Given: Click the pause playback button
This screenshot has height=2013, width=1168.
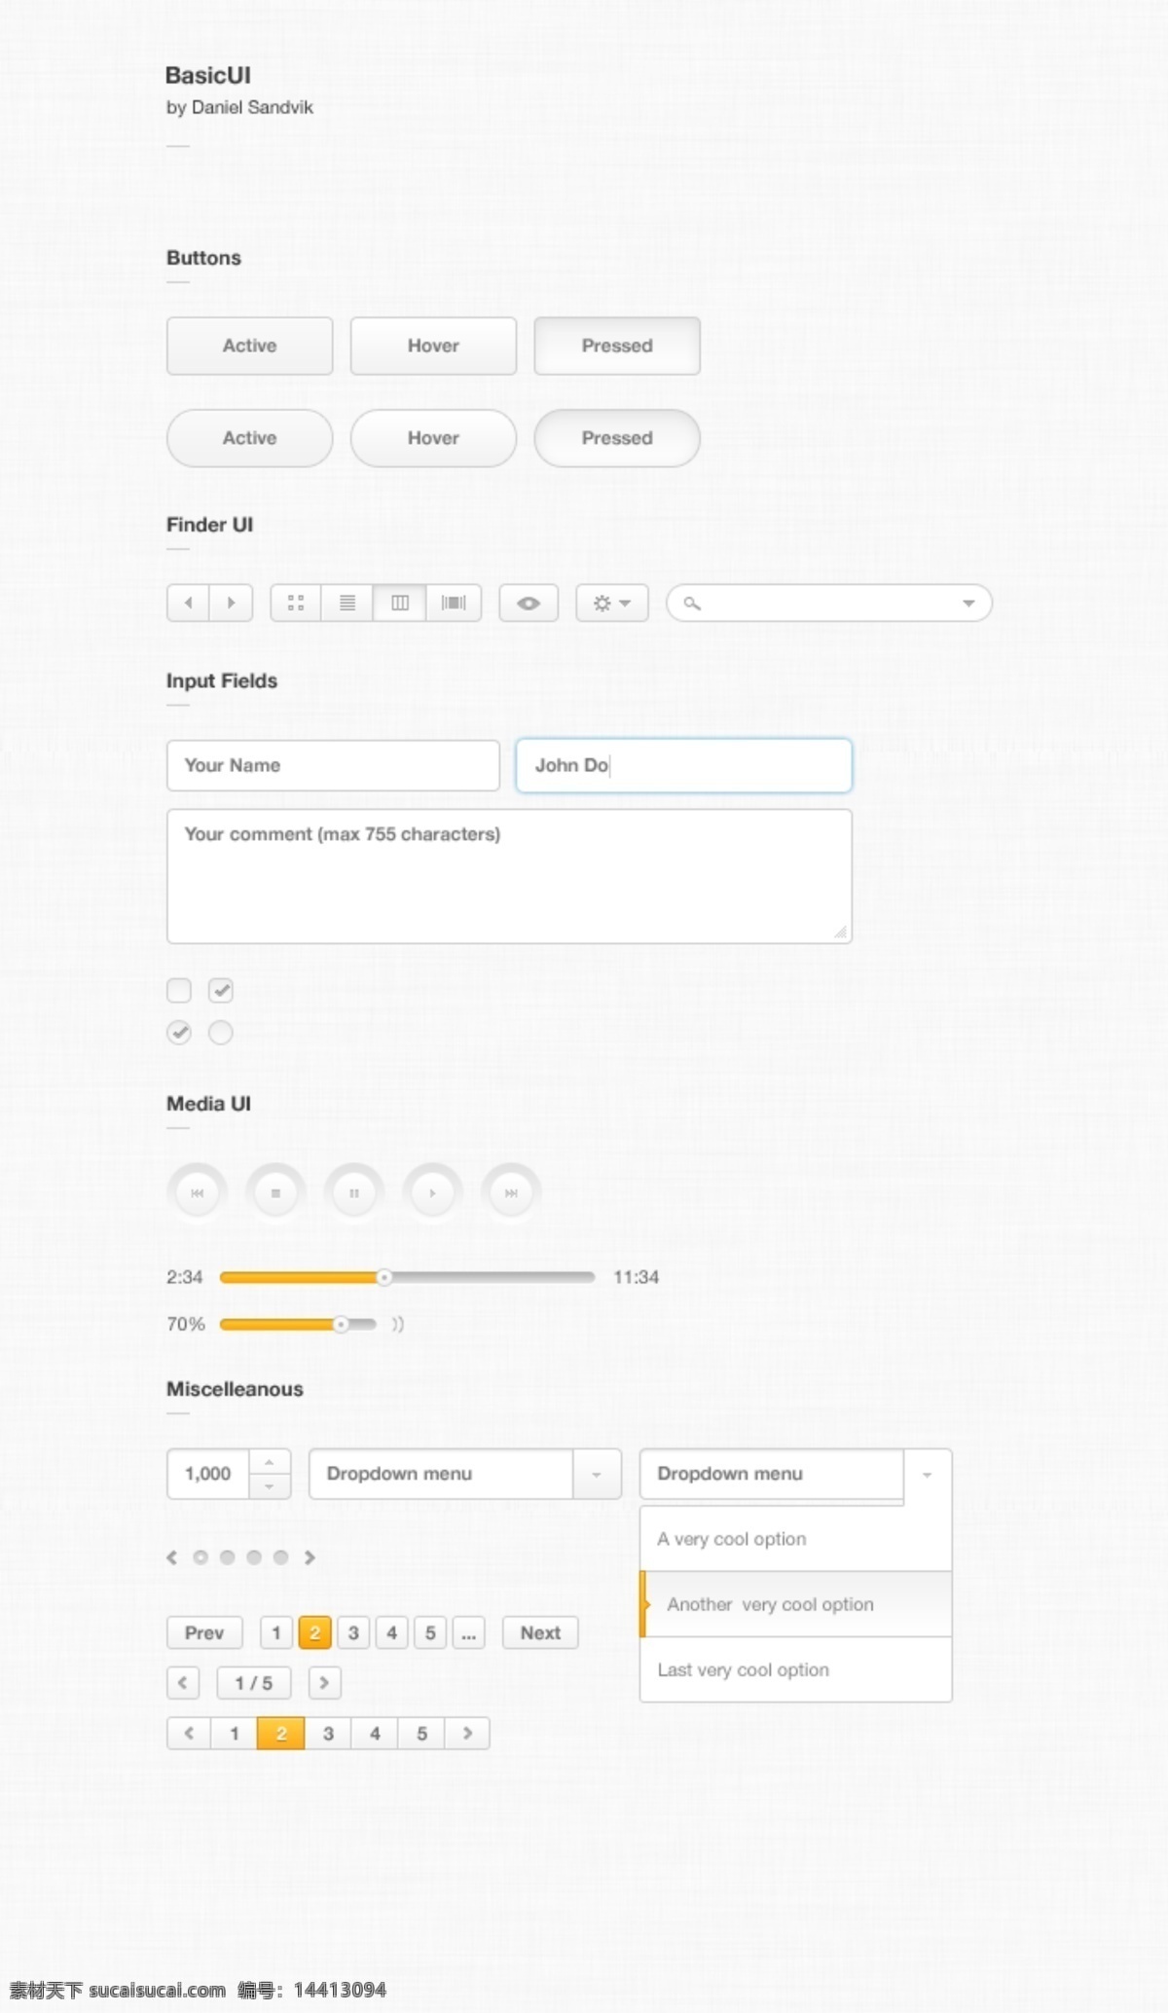Looking at the screenshot, I should [354, 1192].
